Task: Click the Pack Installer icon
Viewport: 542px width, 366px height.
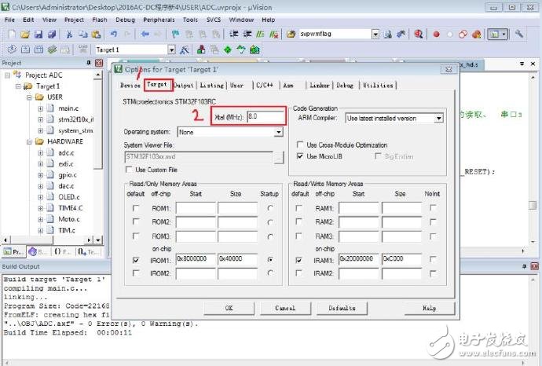Action: [255, 49]
